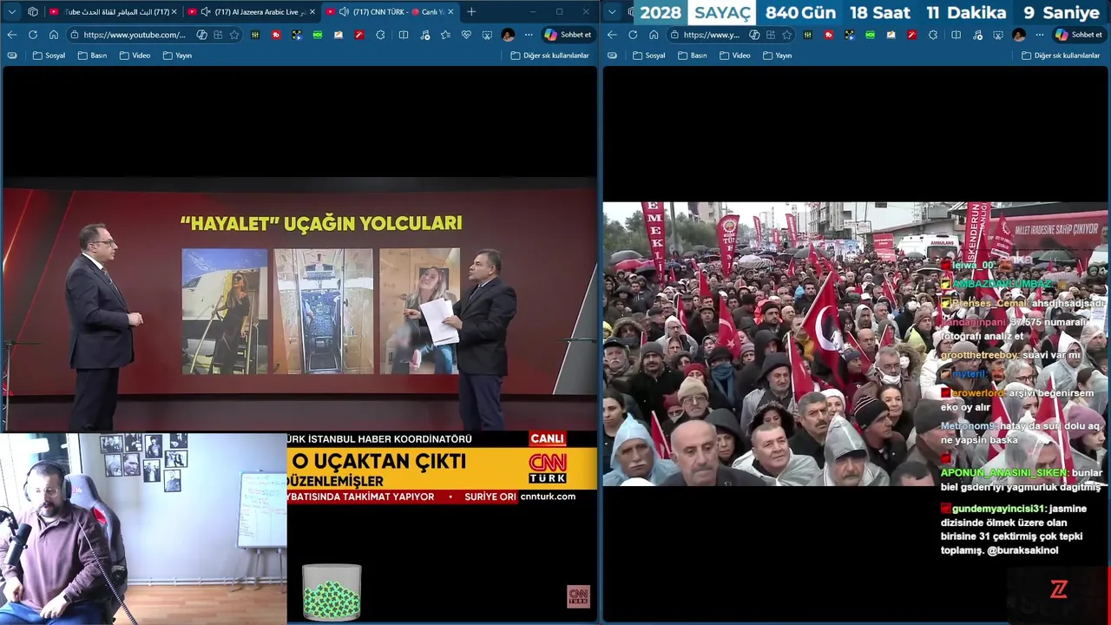Open Sosyal bookmarks folder in left browser
The width and height of the screenshot is (1111, 625).
click(49, 56)
